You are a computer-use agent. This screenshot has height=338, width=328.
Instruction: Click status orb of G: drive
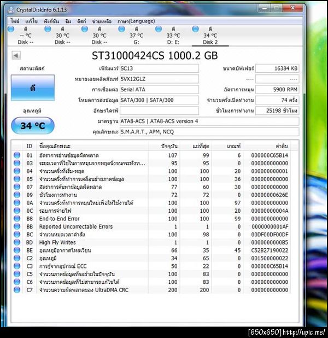[x=121, y=29]
